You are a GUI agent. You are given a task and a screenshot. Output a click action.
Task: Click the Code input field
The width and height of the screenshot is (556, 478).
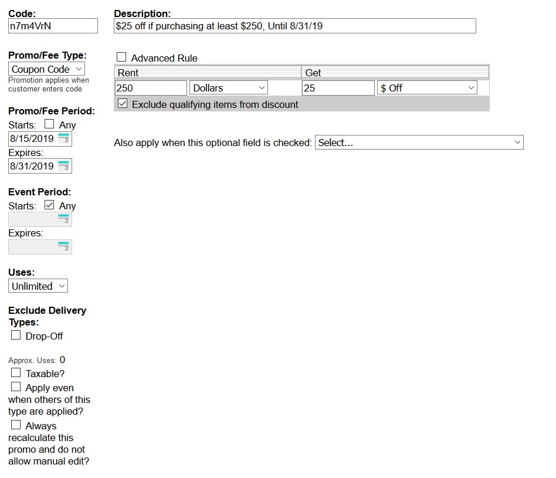53,26
